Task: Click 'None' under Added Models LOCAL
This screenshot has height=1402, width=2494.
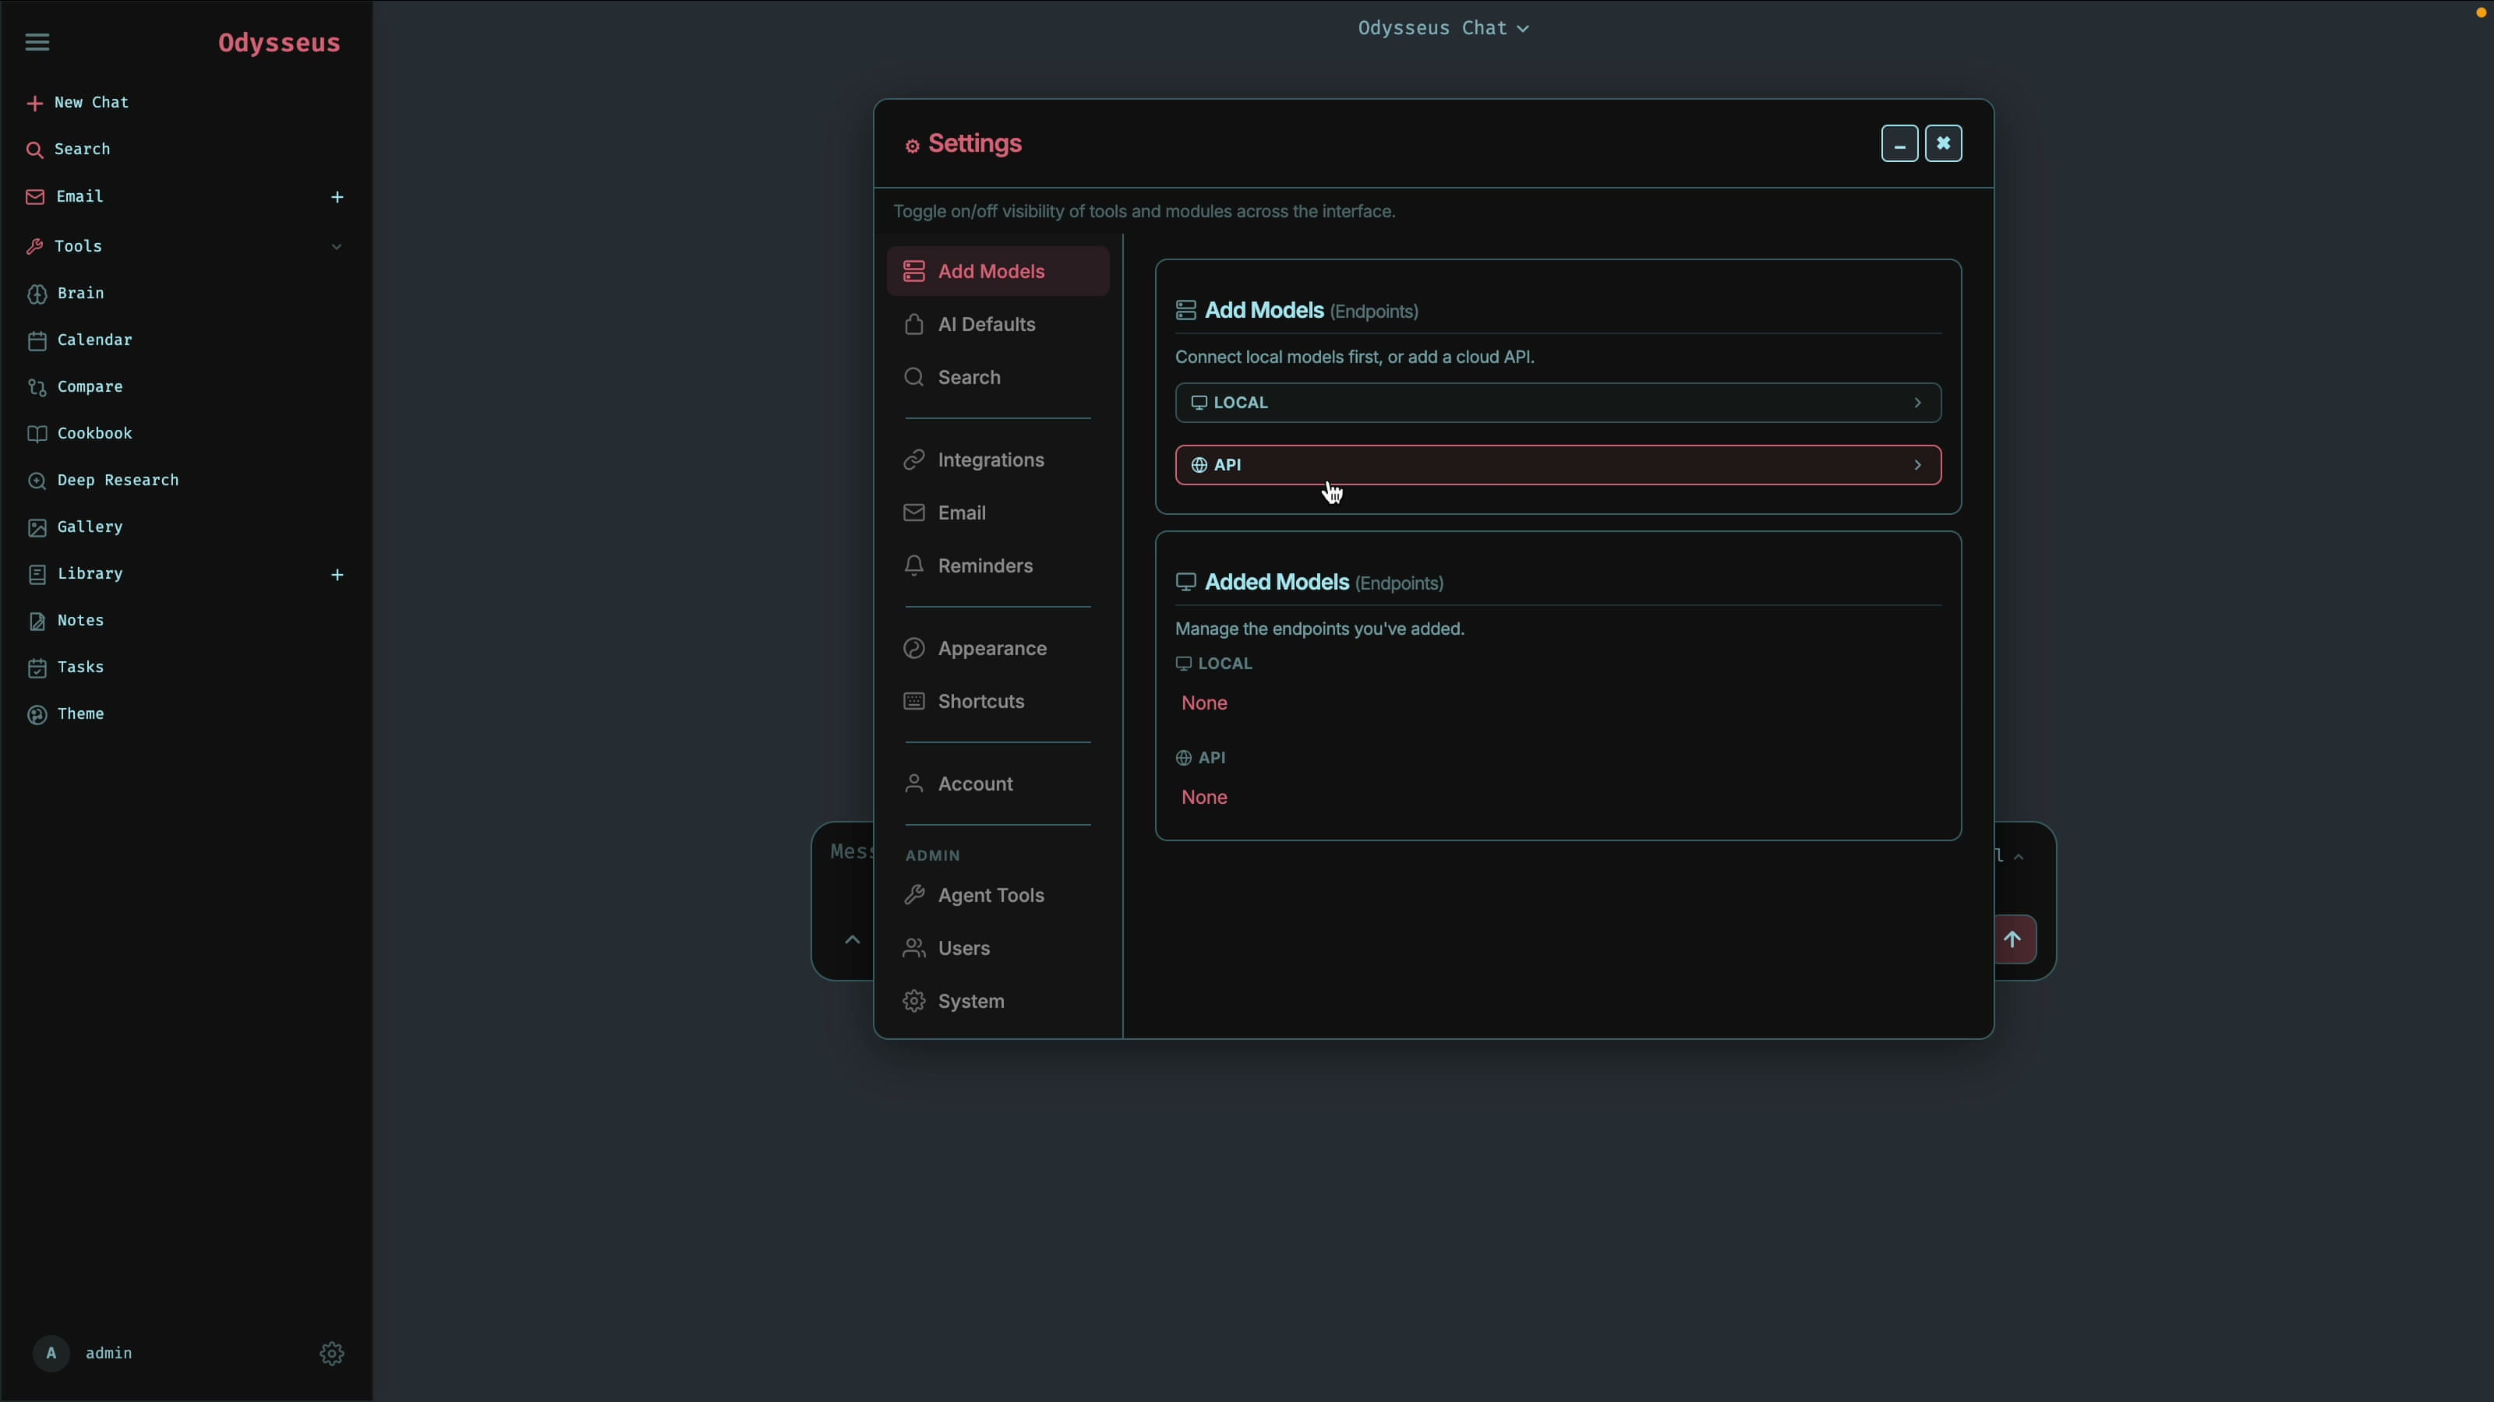Action: 1204,703
